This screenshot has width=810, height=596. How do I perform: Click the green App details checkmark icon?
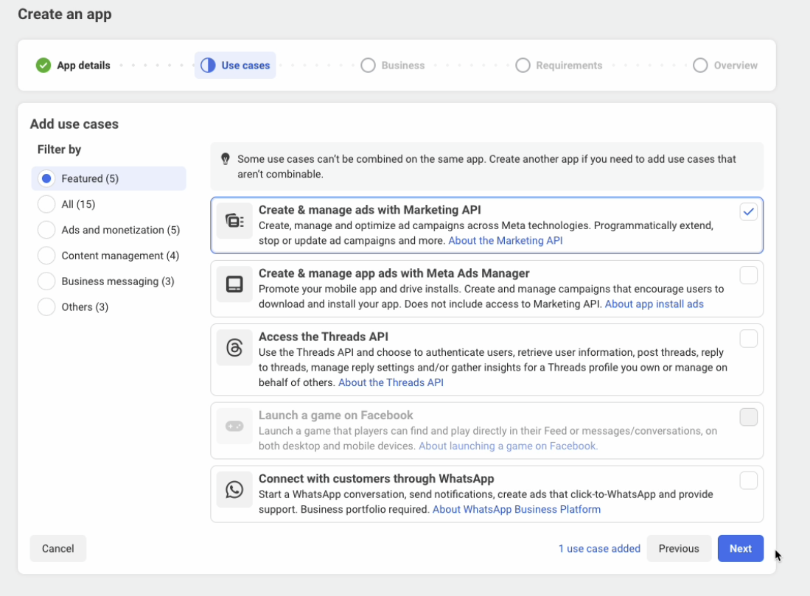coord(43,66)
